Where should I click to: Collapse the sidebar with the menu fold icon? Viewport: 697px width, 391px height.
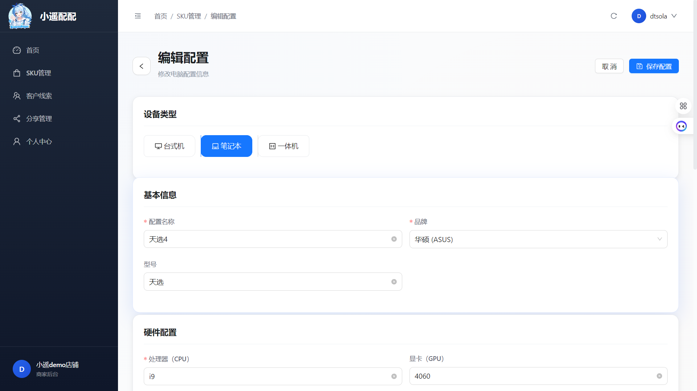138,16
